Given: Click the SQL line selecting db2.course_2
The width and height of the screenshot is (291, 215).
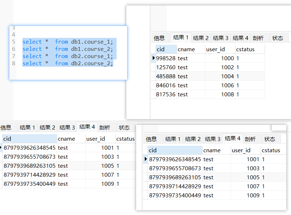Looking at the screenshot, I should (x=65, y=63).
